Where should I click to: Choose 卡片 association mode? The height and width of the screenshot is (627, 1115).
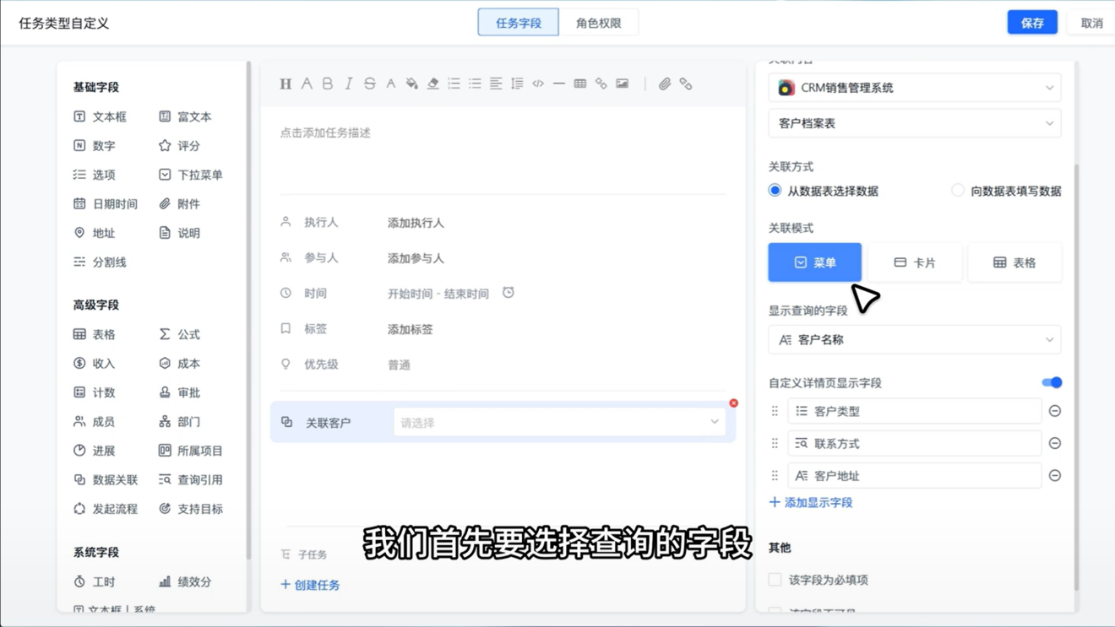pyautogui.click(x=915, y=262)
